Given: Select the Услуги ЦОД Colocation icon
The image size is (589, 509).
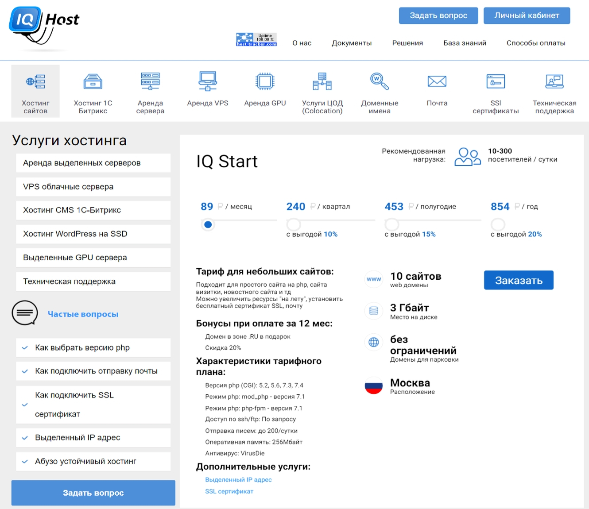Looking at the screenshot, I should pyautogui.click(x=322, y=81).
